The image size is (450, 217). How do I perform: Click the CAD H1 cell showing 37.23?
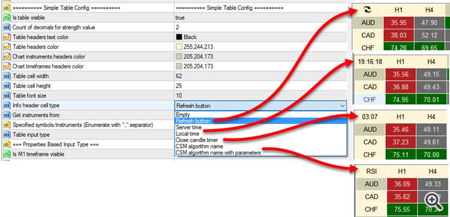click(x=401, y=142)
